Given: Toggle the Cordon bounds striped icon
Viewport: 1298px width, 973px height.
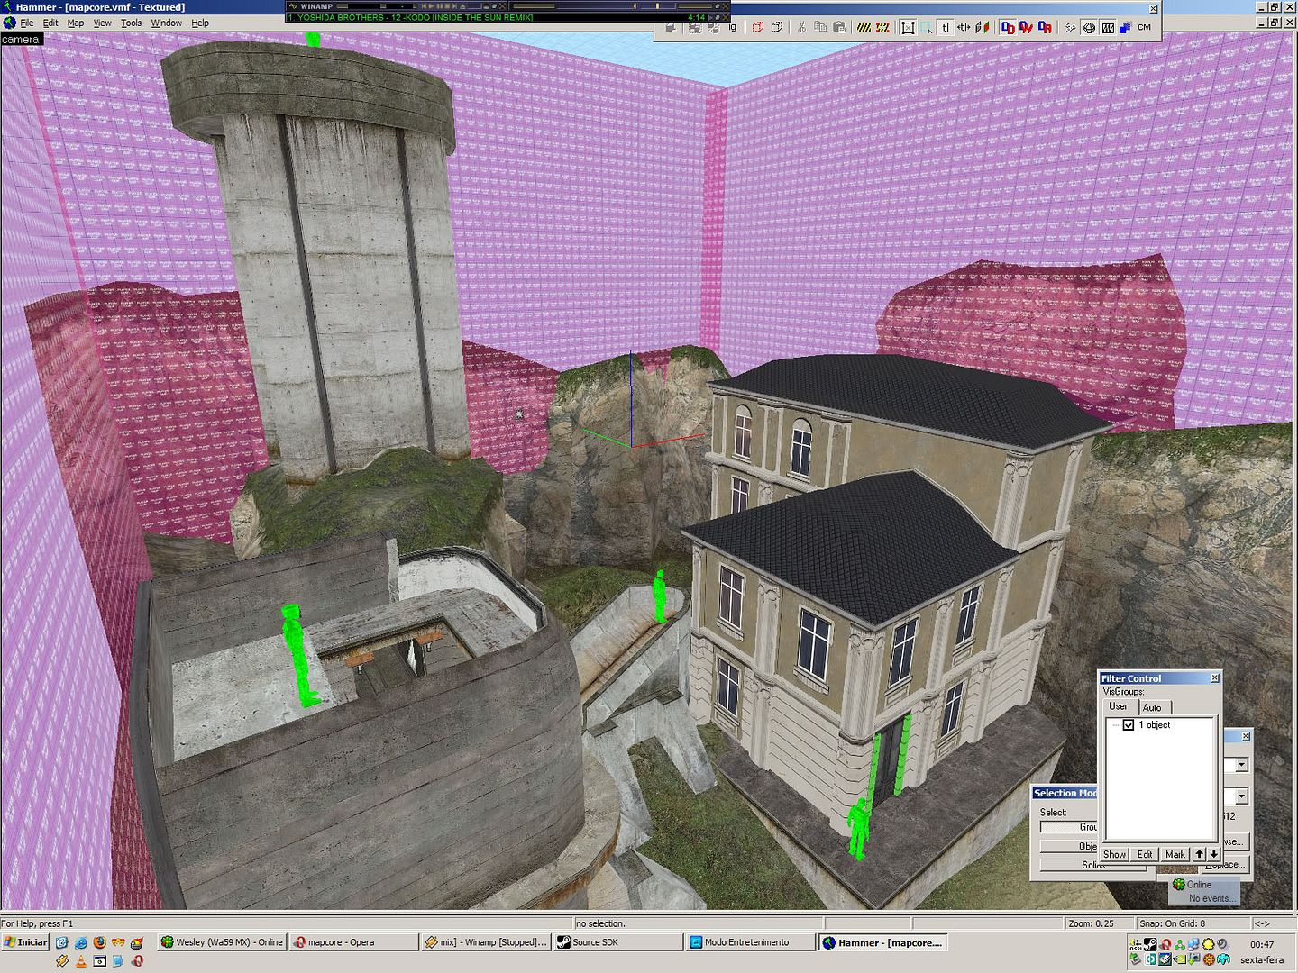Looking at the screenshot, I should tap(864, 28).
